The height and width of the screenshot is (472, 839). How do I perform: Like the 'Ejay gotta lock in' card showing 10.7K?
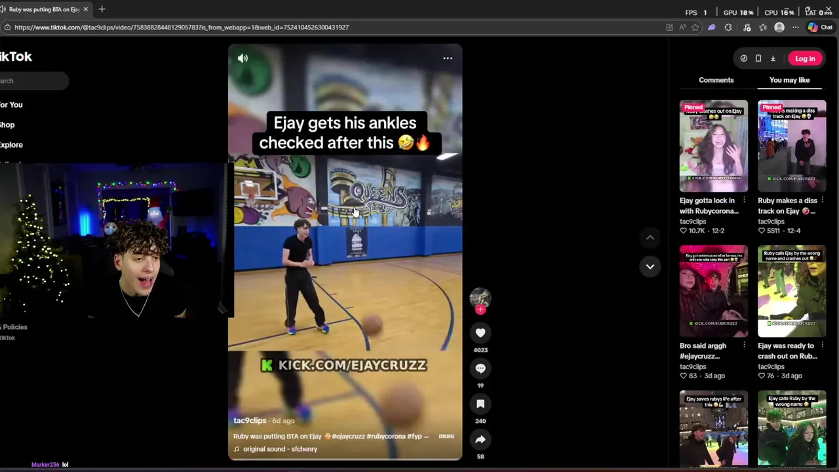tap(684, 231)
